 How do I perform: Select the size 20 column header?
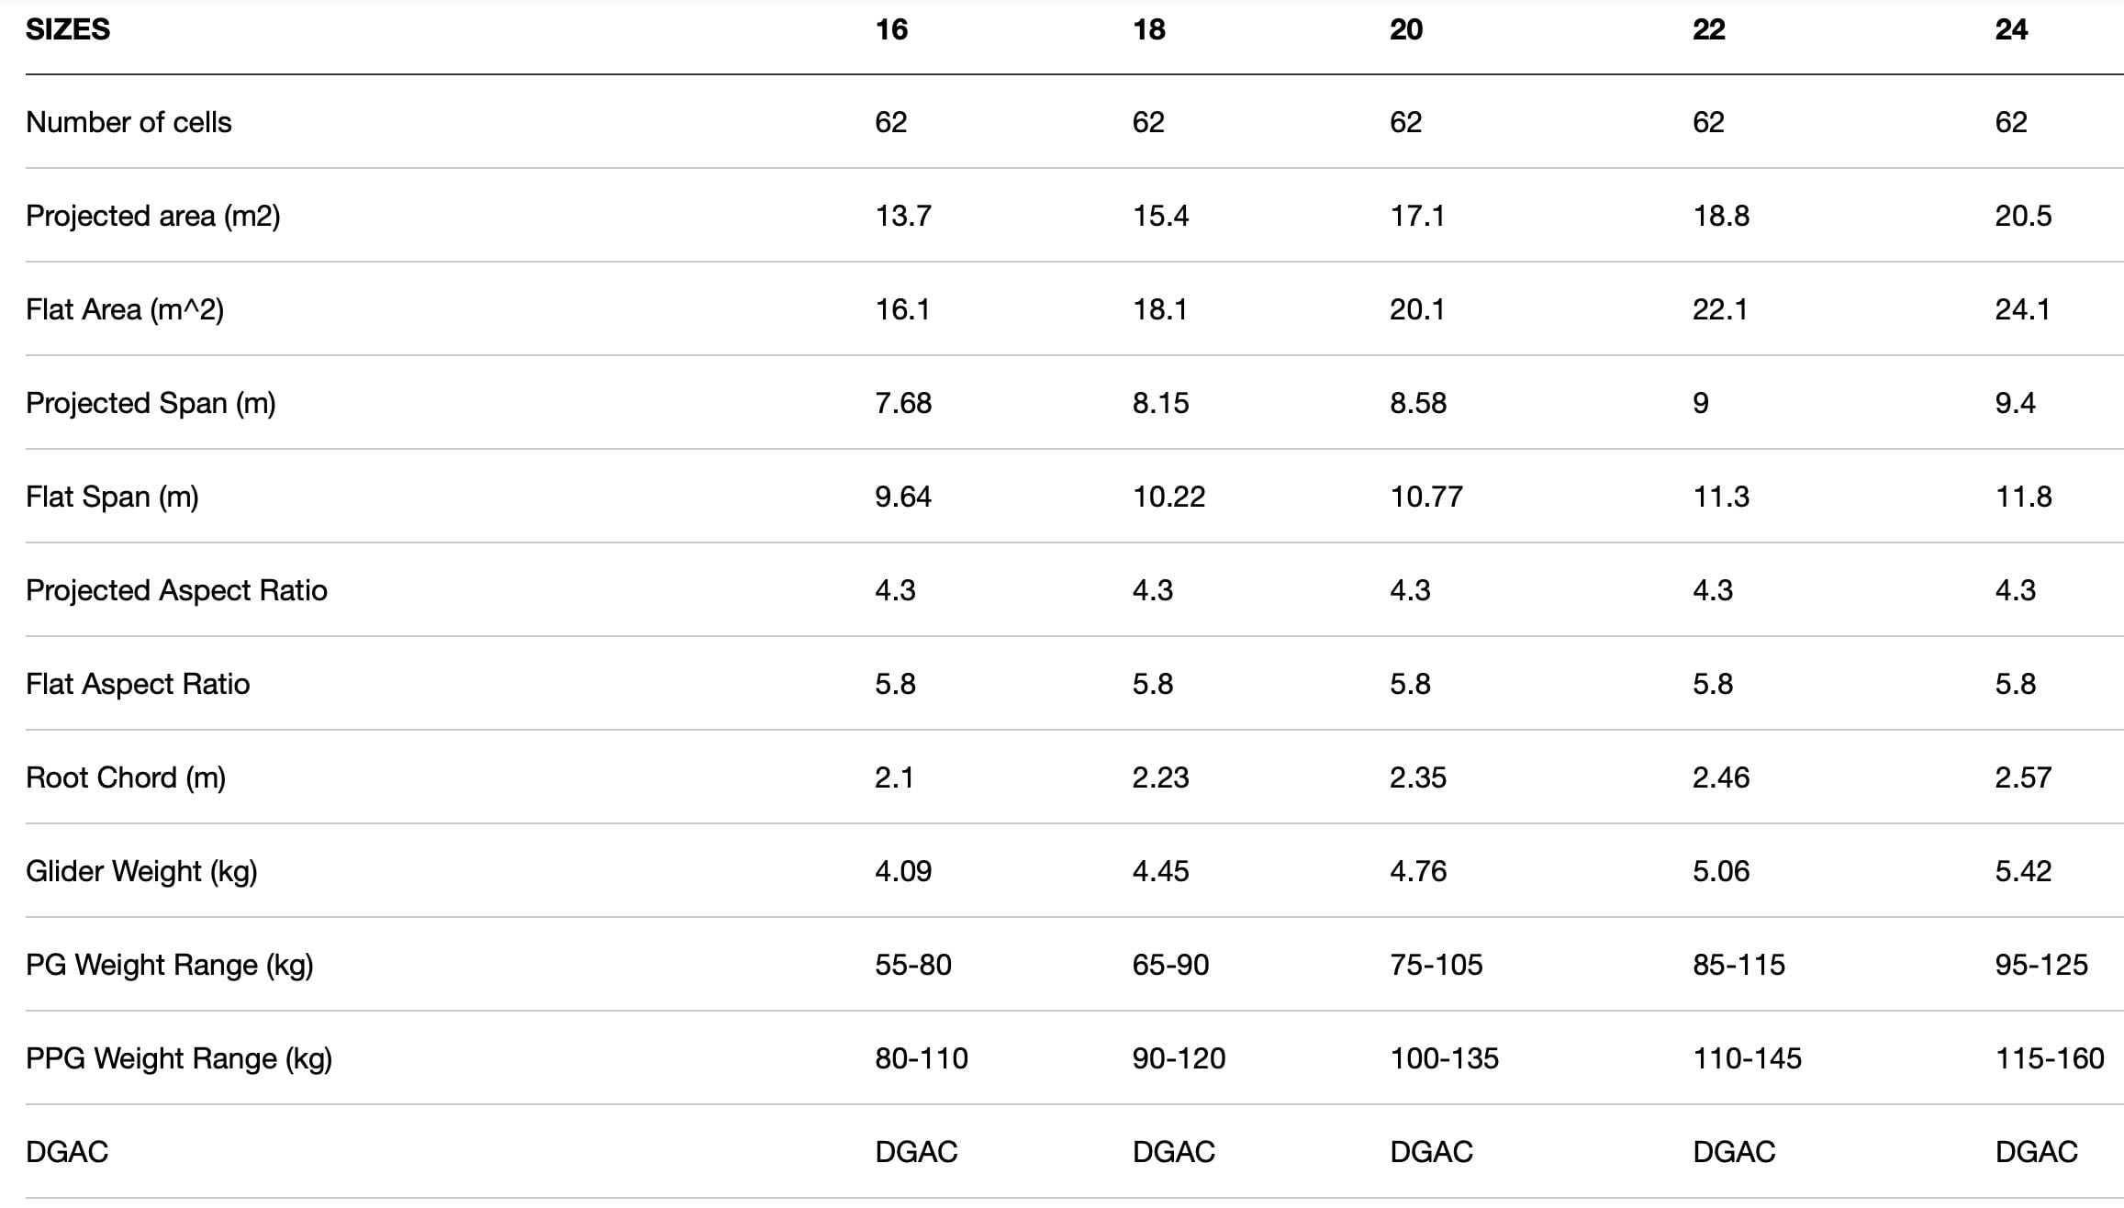point(1406,29)
